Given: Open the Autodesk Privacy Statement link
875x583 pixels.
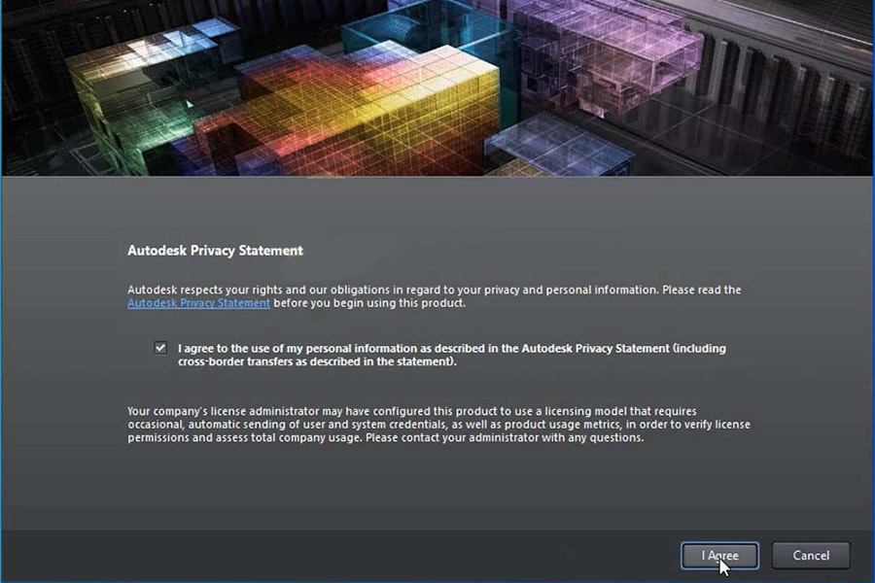Looking at the screenshot, I should pos(198,303).
